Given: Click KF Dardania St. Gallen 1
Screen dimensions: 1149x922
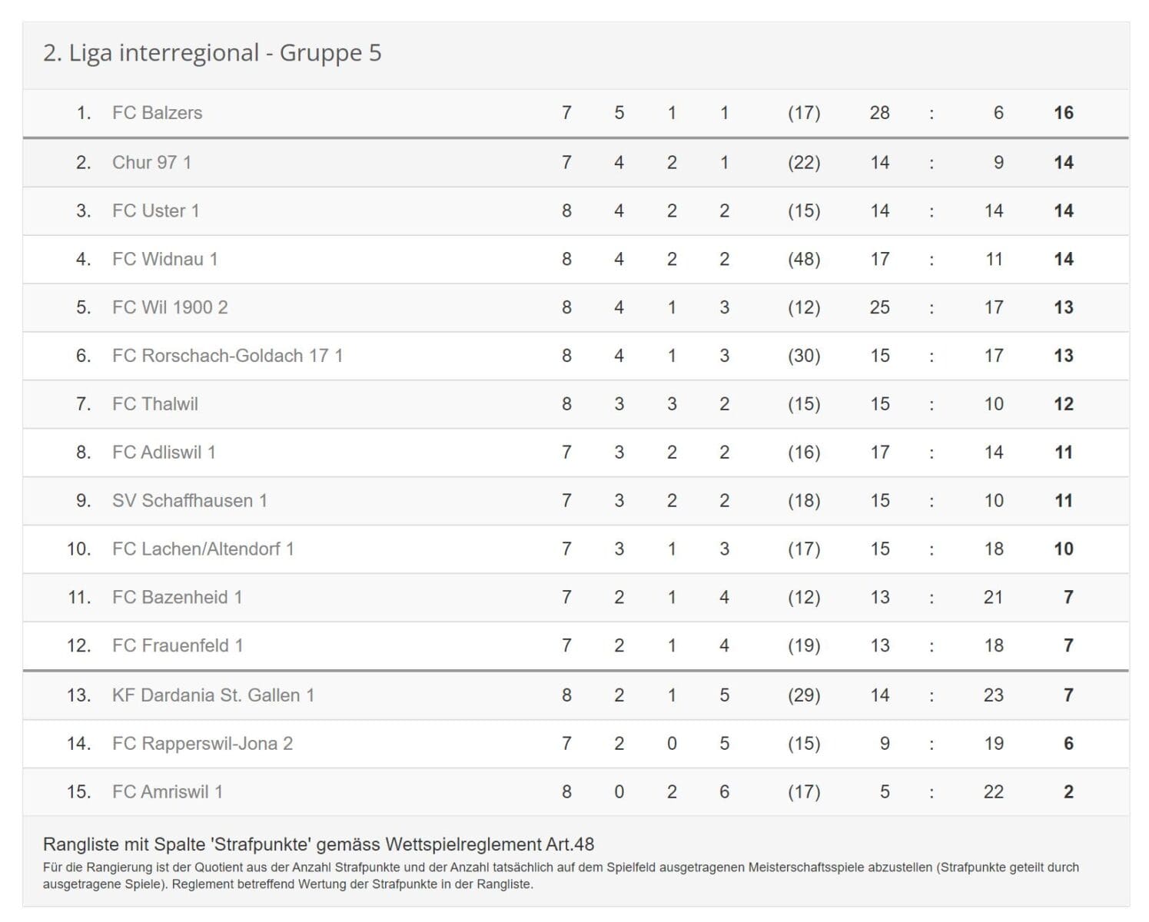Looking at the screenshot, I should 213,695.
